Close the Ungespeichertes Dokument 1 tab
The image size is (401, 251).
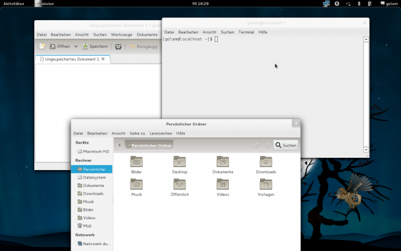tap(103, 59)
